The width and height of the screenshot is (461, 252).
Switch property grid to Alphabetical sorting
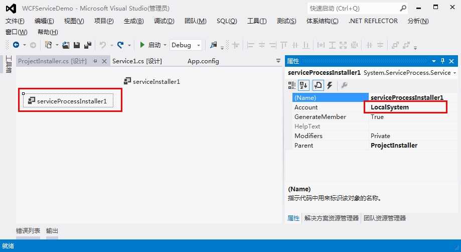click(x=303, y=85)
